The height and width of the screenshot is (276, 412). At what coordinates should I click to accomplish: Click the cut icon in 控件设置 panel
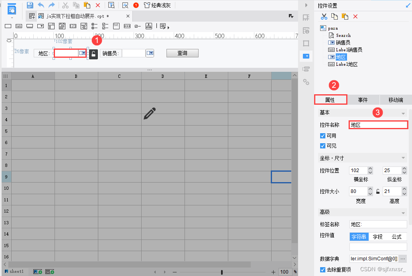[324, 16]
